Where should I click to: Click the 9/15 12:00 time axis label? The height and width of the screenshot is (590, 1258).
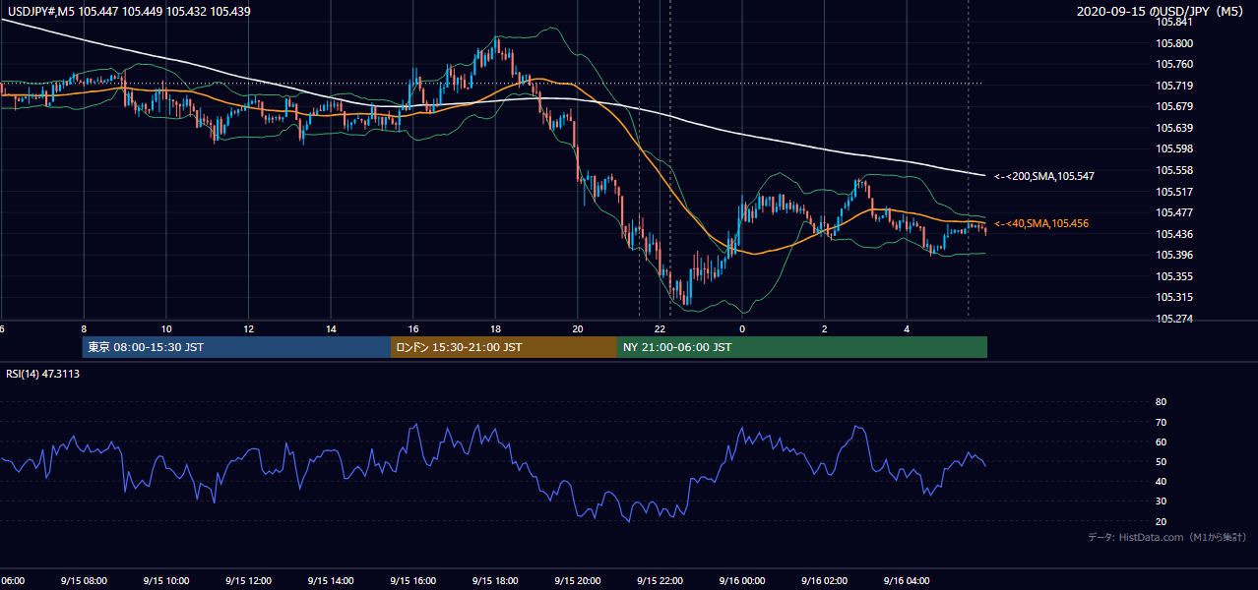tap(247, 580)
